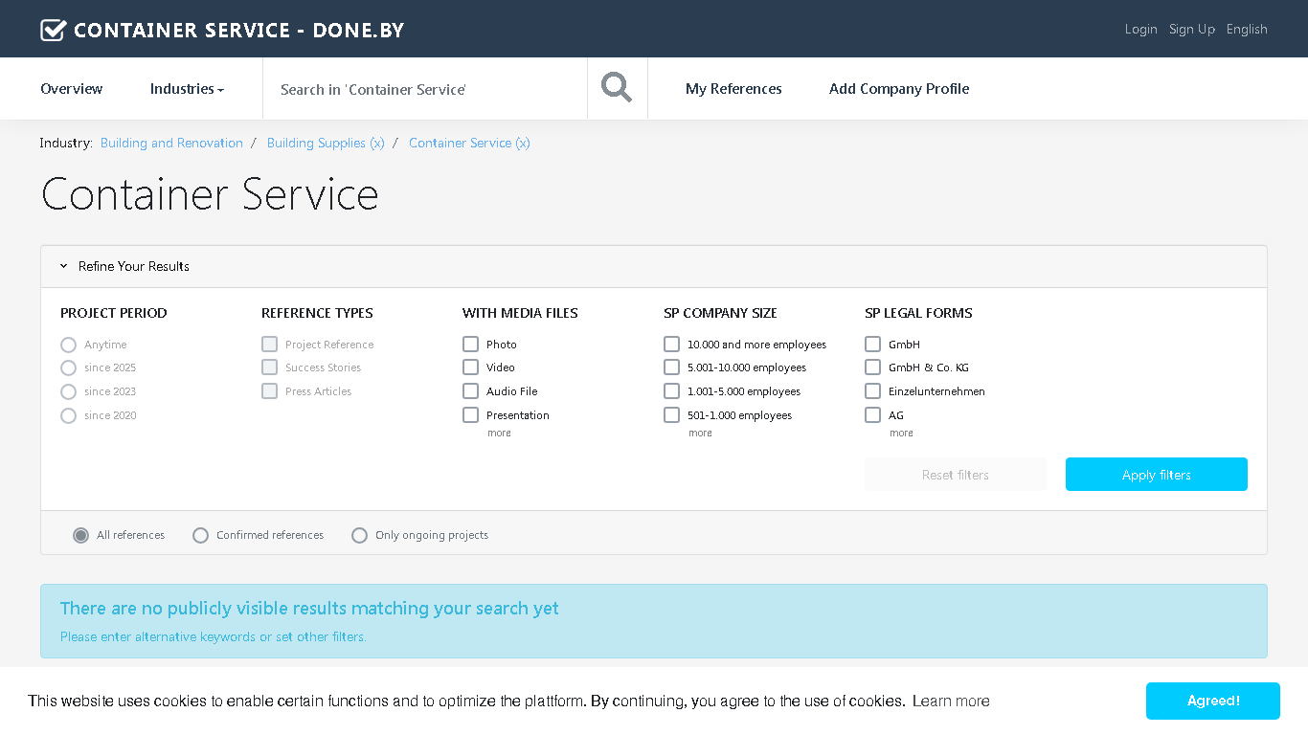Go to My References
Image resolution: width=1308 pixels, height=735 pixels.
pos(733,89)
